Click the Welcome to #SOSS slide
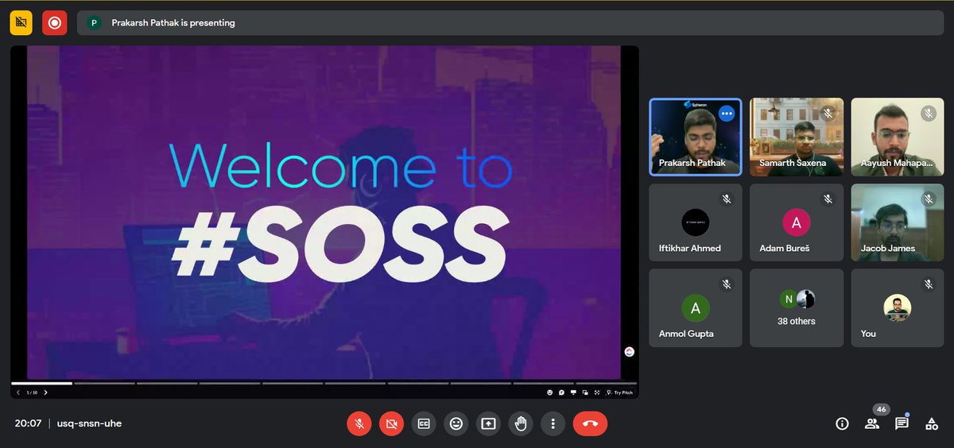 coord(324,213)
